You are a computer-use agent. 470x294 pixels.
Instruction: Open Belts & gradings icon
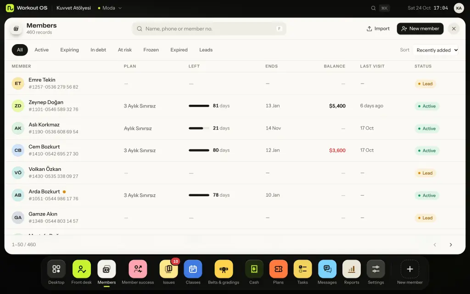pos(224,269)
